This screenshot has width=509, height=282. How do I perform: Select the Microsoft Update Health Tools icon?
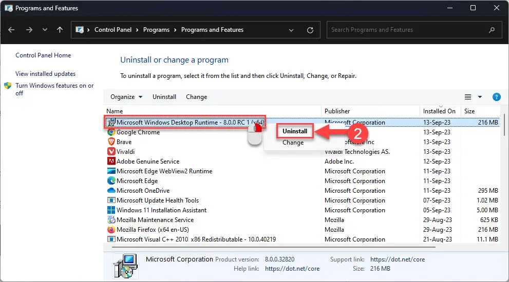(x=111, y=200)
